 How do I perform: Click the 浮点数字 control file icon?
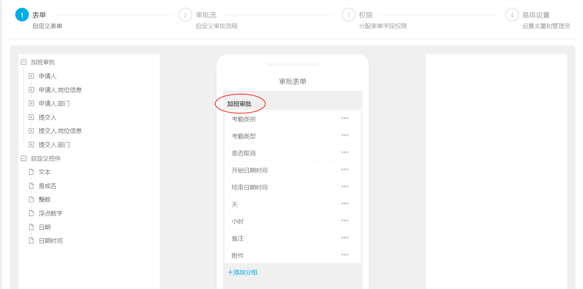31,213
